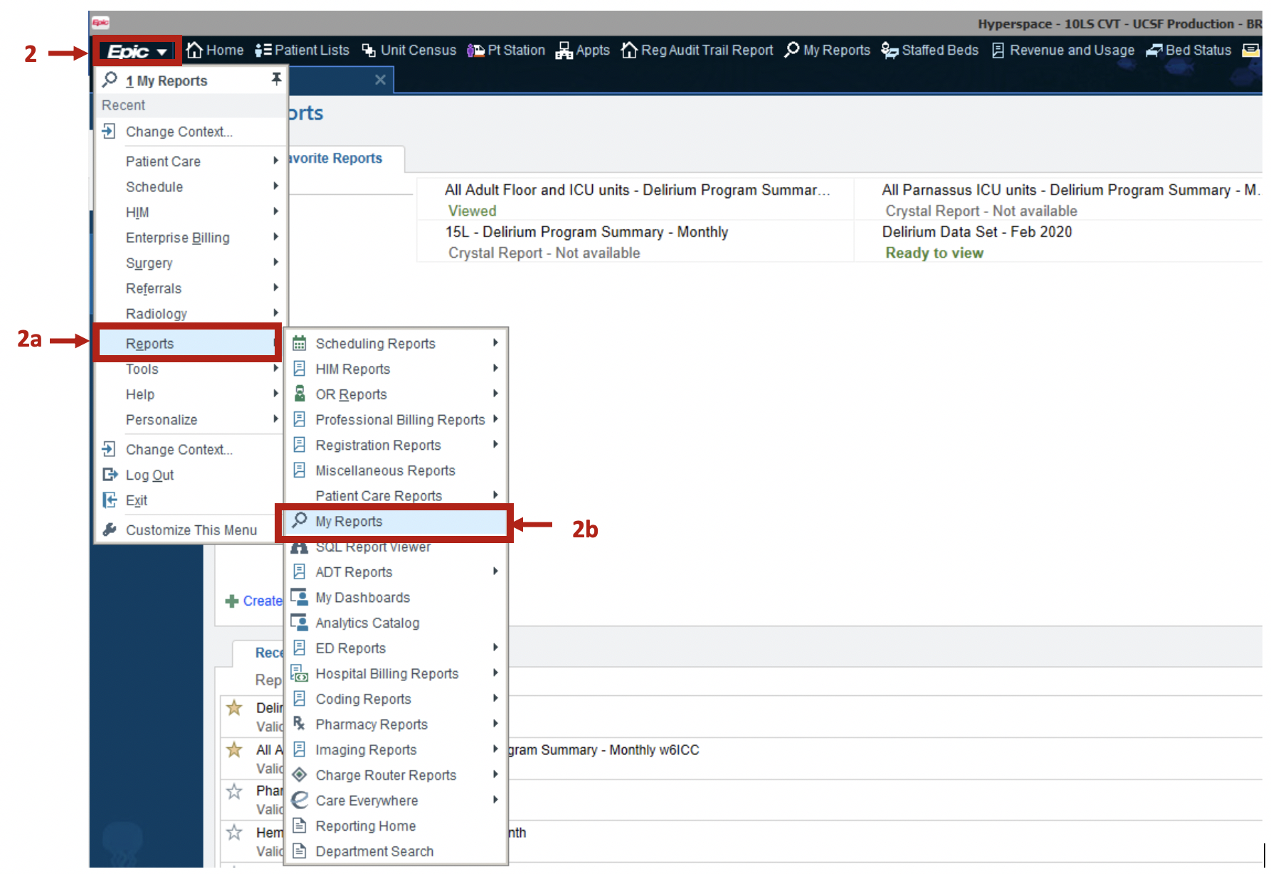Image resolution: width=1271 pixels, height=874 pixels.
Task: Open Delirium Data Set - Feb 2020 report
Action: [x=976, y=232]
